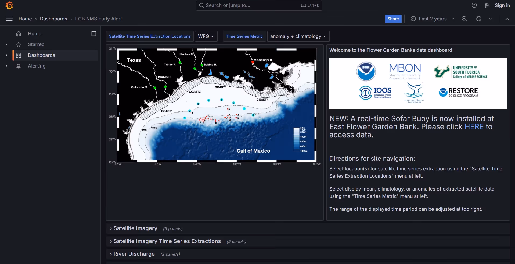Image resolution: width=515 pixels, height=264 pixels.
Task: Open the WFG location dropdown
Action: [x=206, y=36]
